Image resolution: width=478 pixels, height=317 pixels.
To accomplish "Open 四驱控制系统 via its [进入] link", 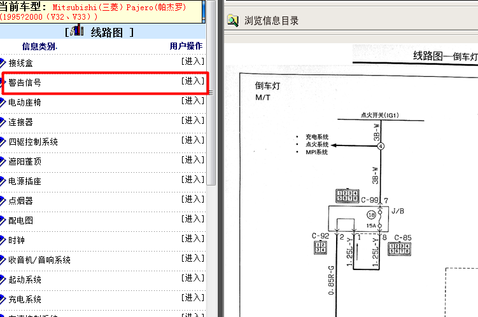I will click(x=193, y=140).
